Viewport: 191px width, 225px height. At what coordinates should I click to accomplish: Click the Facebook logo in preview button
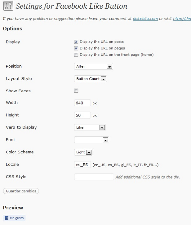pyautogui.click(x=6, y=218)
